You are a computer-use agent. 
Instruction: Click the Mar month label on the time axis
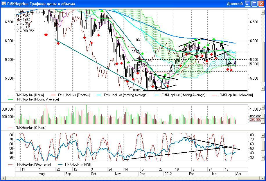(x=215, y=174)
